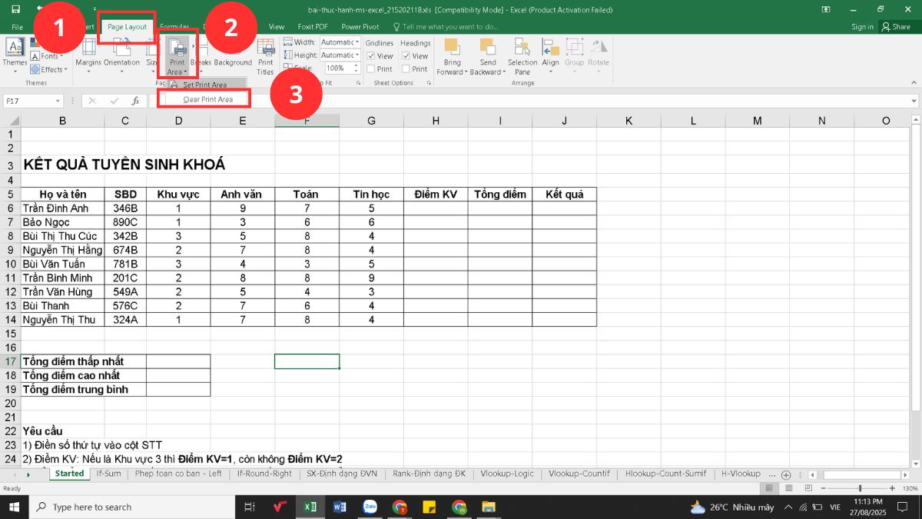The width and height of the screenshot is (922, 519).
Task: Click the Name Box showing F17
Action: [33, 101]
